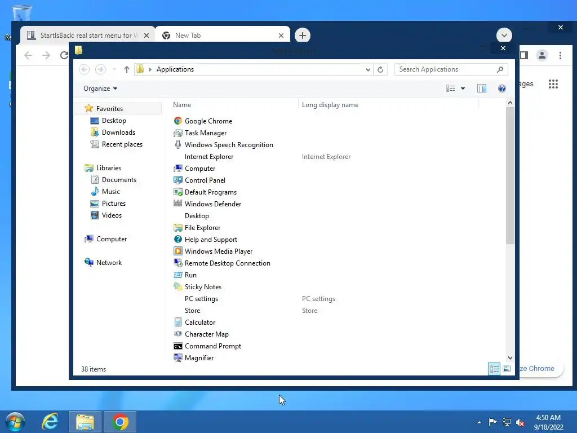Refresh the Applications folder
The width and height of the screenshot is (577, 433).
(x=380, y=69)
